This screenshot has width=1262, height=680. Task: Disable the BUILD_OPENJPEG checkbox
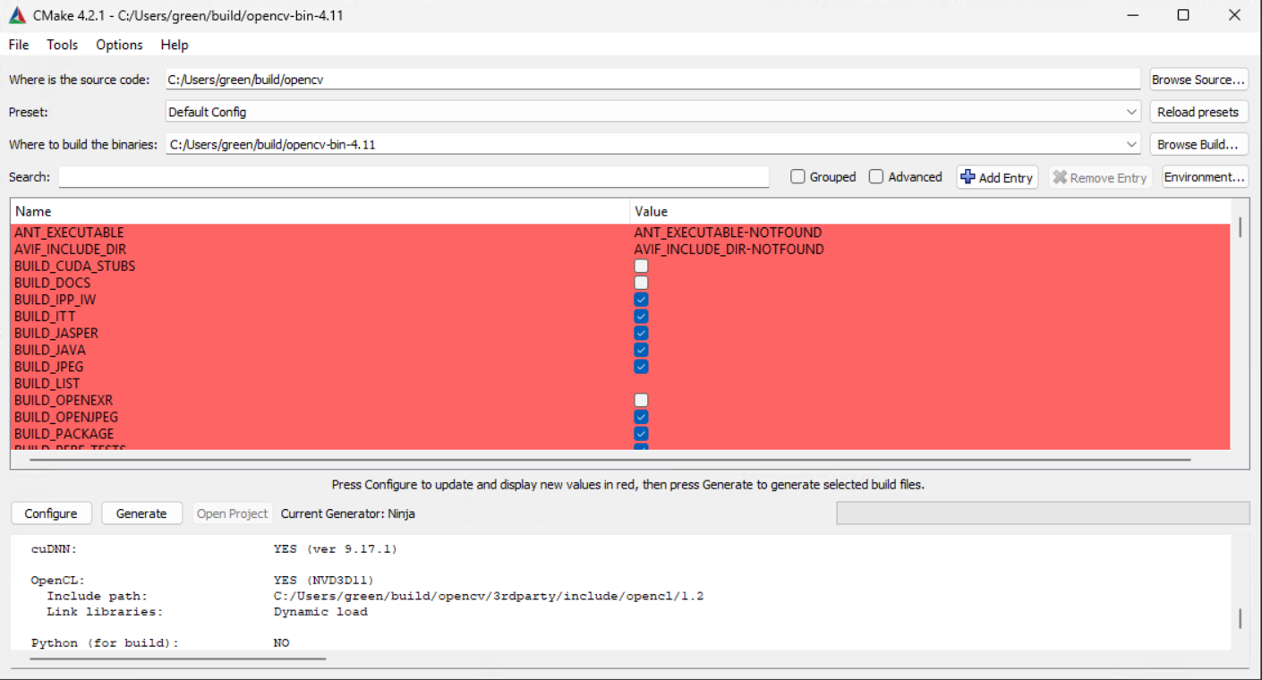(640, 416)
